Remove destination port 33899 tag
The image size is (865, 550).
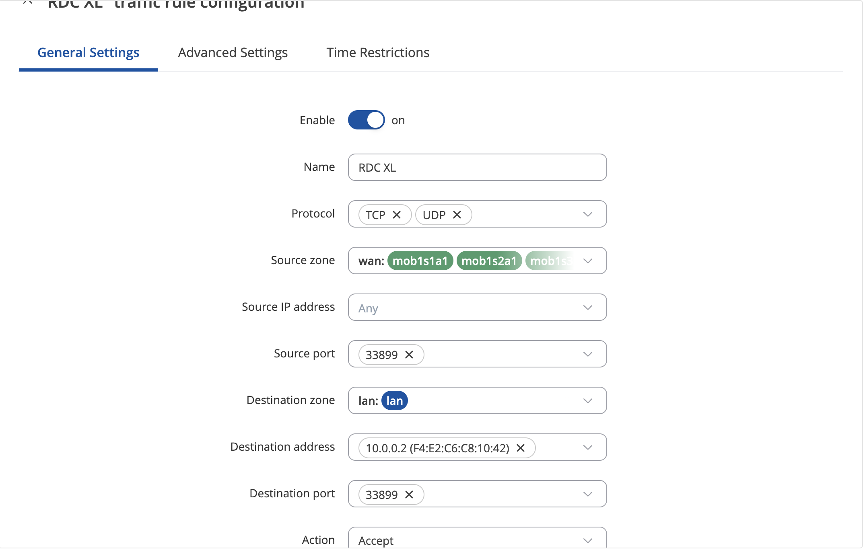pyautogui.click(x=409, y=495)
